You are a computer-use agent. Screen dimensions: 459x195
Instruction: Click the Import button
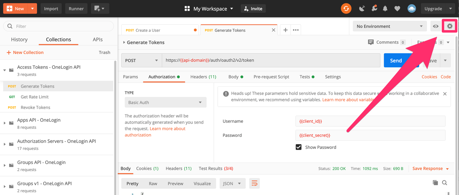coord(51,8)
